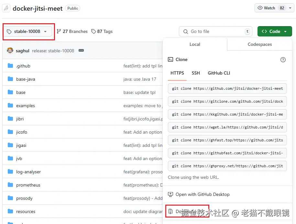Open the 27 Branches link

click(x=72, y=31)
